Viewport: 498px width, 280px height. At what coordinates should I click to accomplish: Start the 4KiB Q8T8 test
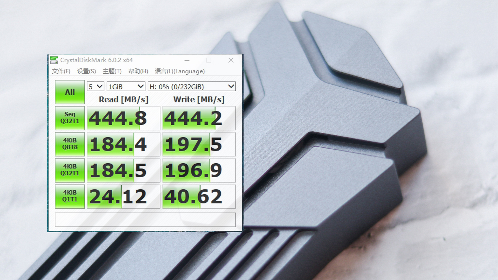click(x=70, y=144)
